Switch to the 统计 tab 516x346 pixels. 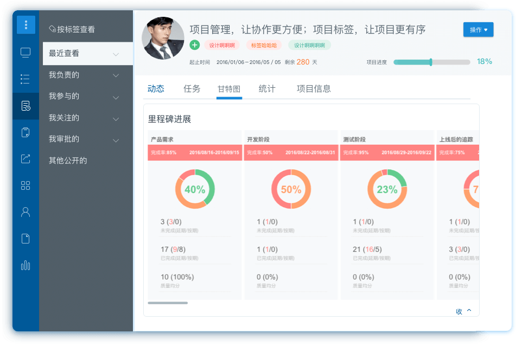tap(267, 89)
